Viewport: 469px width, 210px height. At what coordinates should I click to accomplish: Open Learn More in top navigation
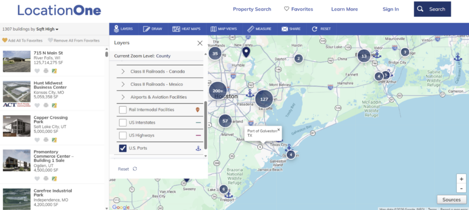point(344,9)
